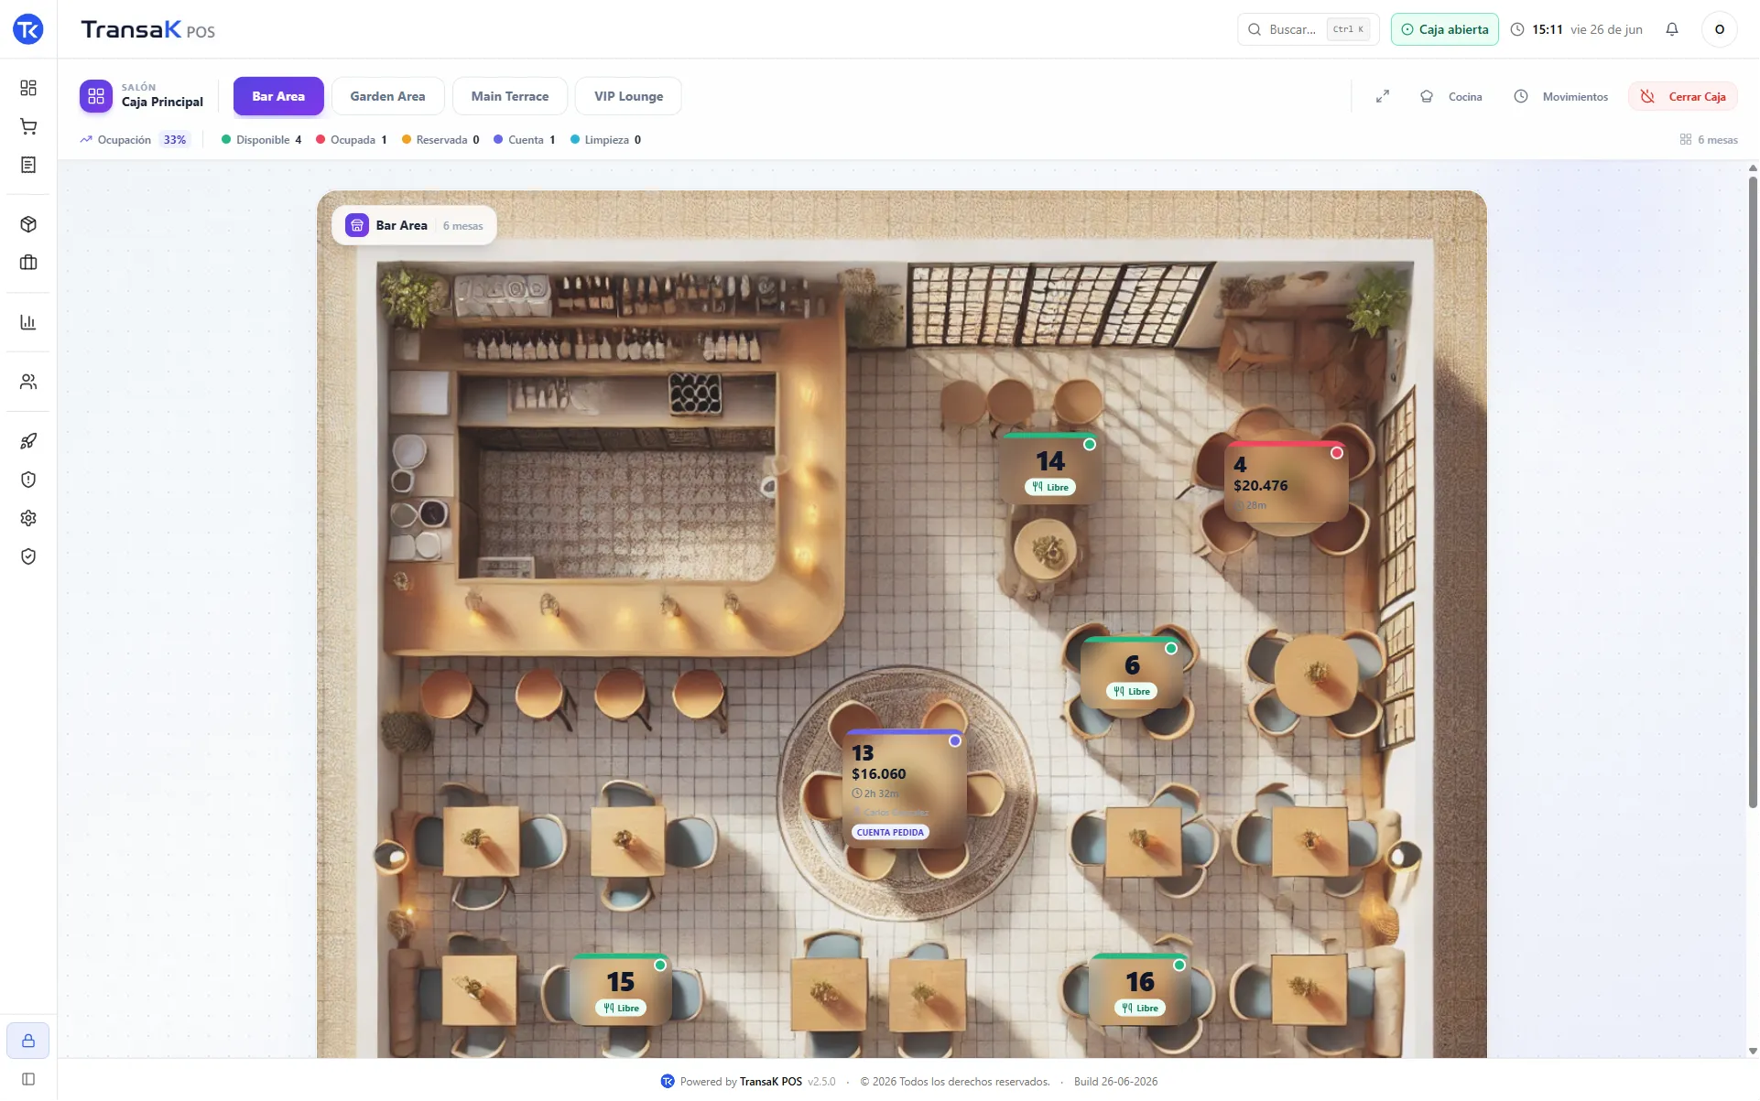Click Cerrar Caja button
The image size is (1760, 1101).
[1683, 96]
